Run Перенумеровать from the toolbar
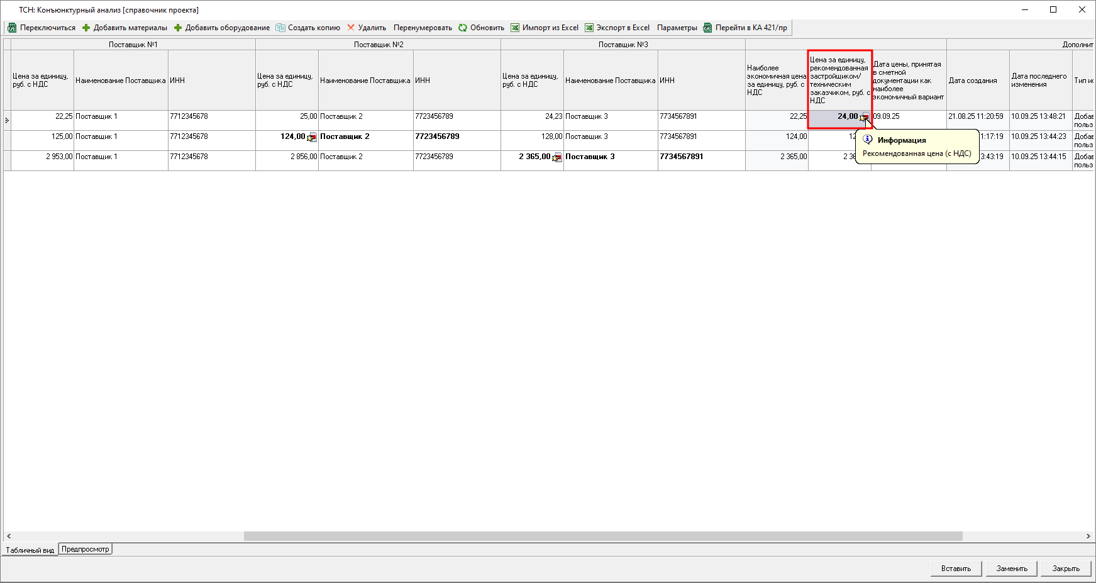The image size is (1096, 583). click(x=423, y=28)
